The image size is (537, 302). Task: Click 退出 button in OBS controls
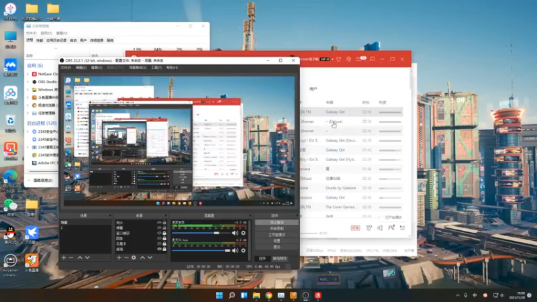[277, 247]
